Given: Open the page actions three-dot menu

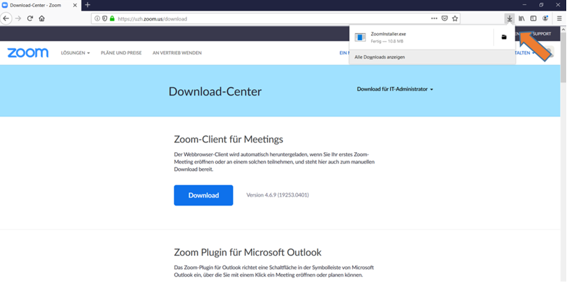Looking at the screenshot, I should click(434, 18).
